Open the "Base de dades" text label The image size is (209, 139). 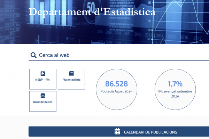tap(43, 102)
